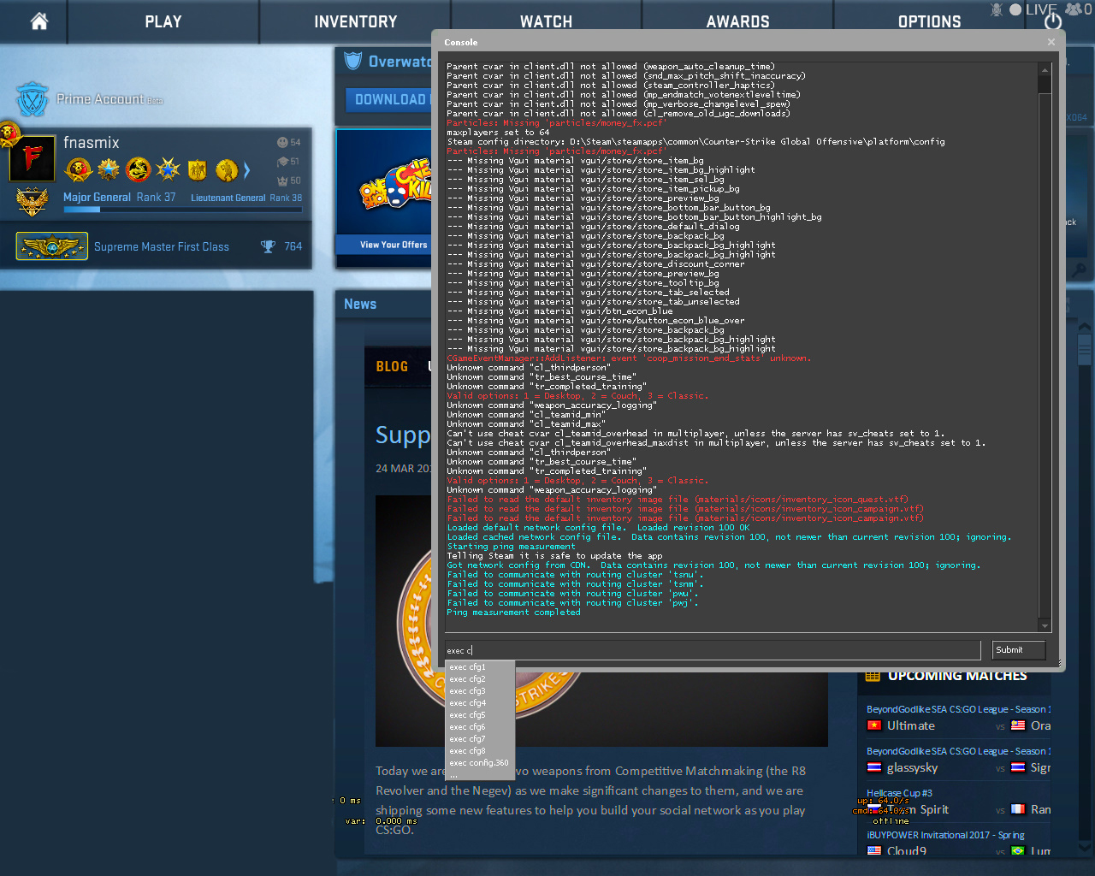Select autocomplete suggestion exec cfg7
The width and height of the screenshot is (1095, 876).
click(x=480, y=739)
